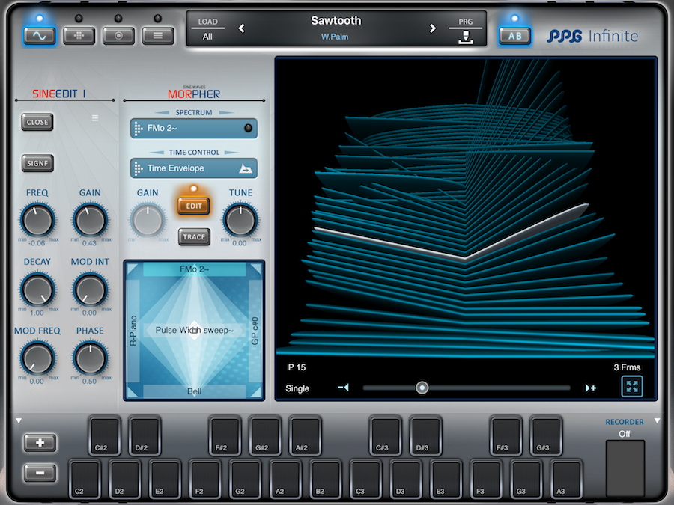
Task: Play the C3 key
Action: pyautogui.click(x=365, y=478)
